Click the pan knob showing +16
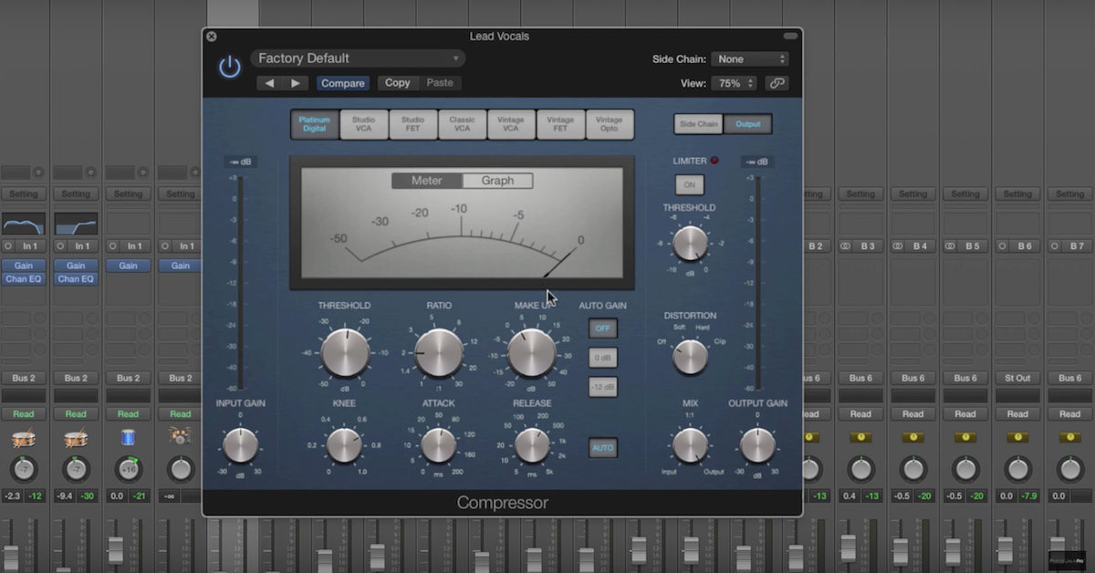This screenshot has width=1095, height=573. pos(129,470)
